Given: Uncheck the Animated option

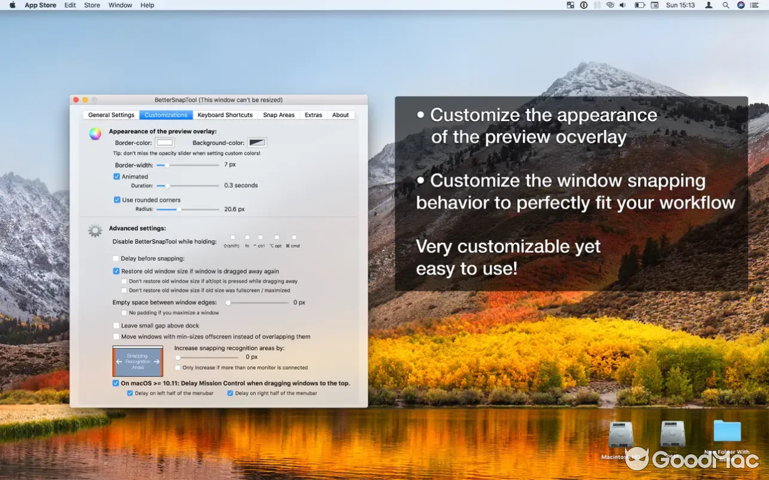Looking at the screenshot, I should pyautogui.click(x=117, y=176).
